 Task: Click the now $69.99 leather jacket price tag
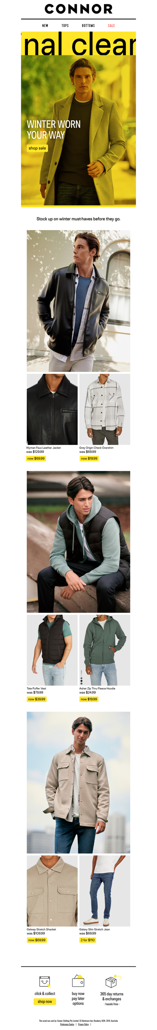coord(36,458)
